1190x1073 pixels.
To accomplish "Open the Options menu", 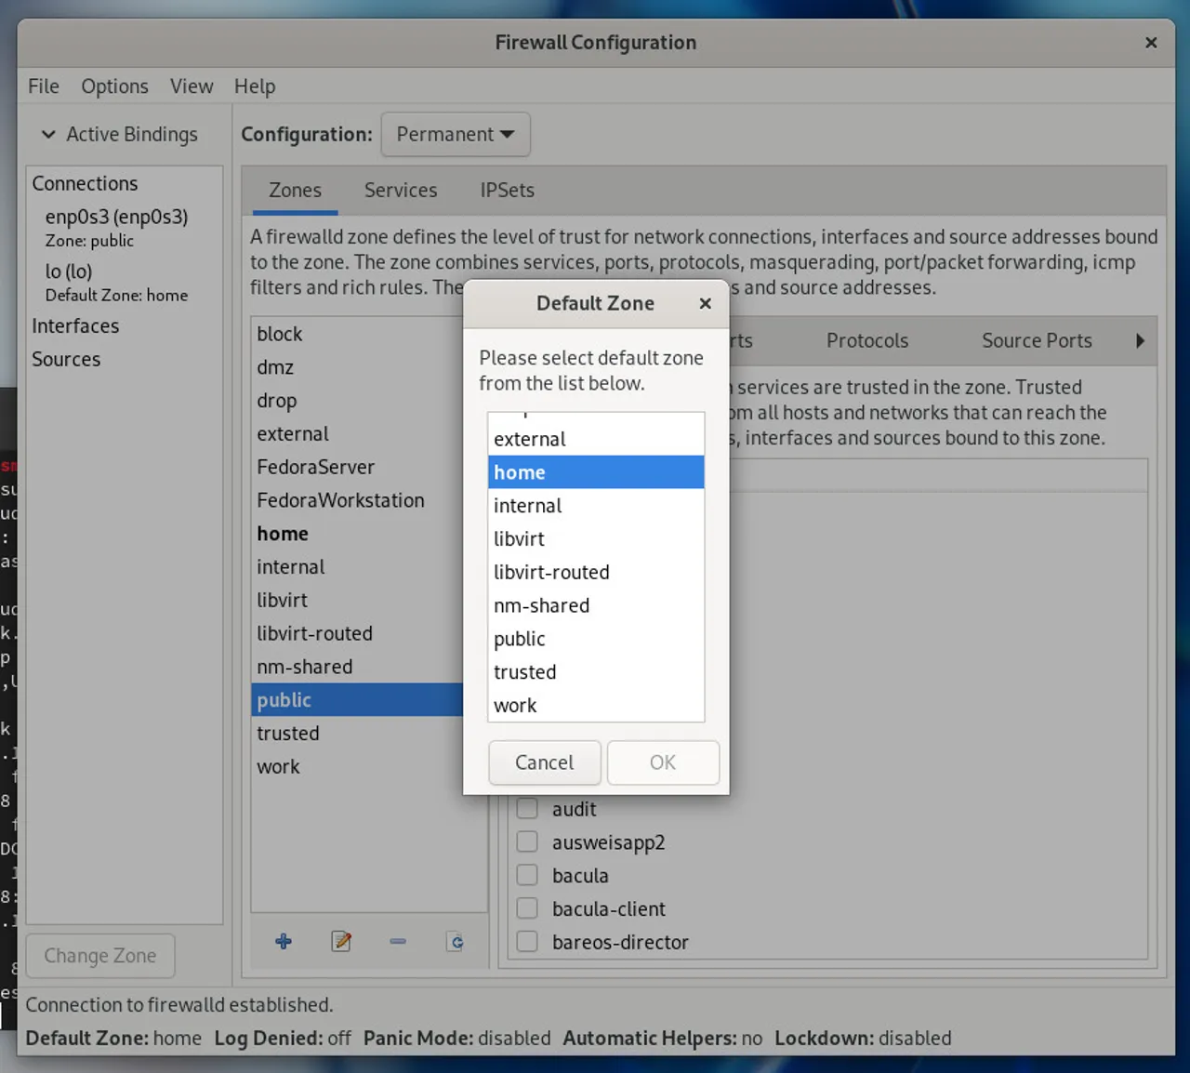I will (114, 86).
